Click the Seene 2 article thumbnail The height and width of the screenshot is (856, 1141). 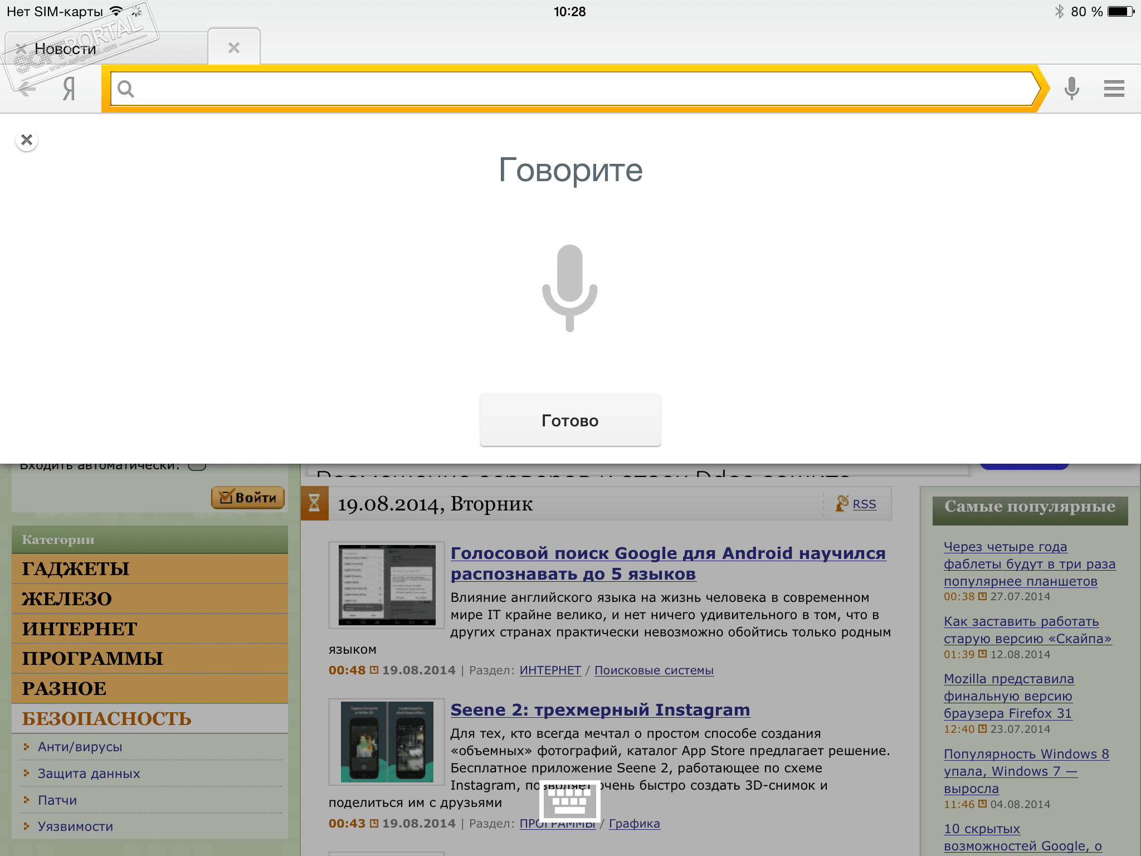(x=387, y=742)
